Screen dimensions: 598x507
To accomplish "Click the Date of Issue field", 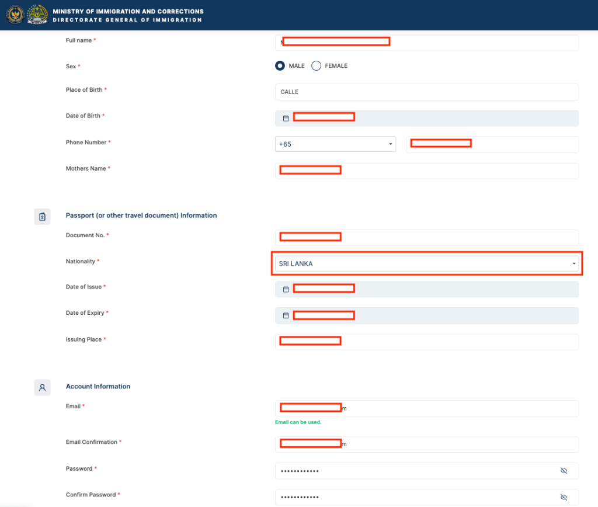I will click(x=427, y=289).
